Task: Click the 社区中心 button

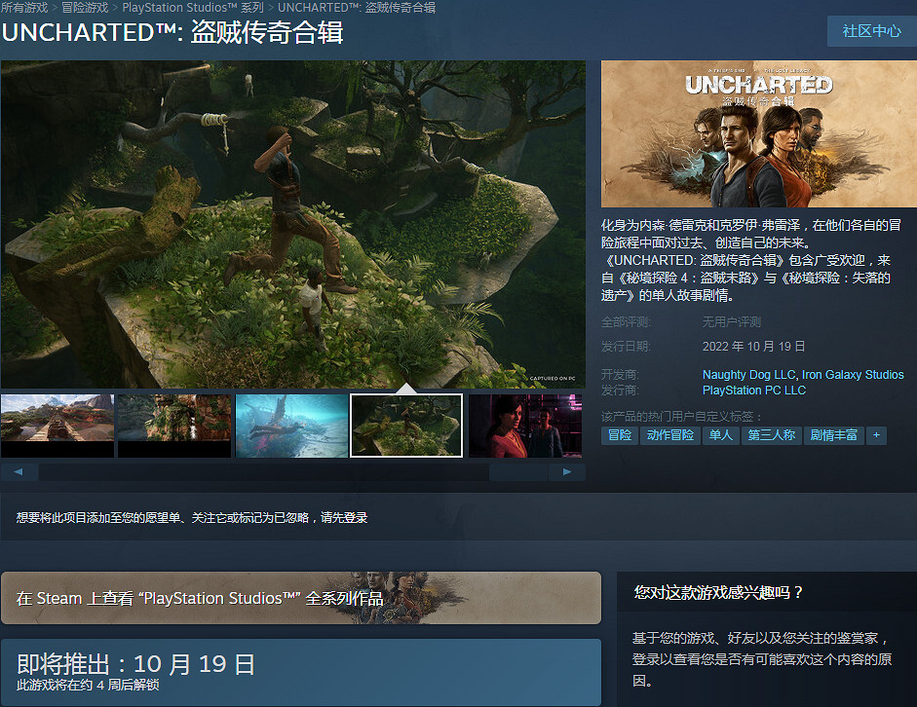Action: pyautogui.click(x=870, y=31)
